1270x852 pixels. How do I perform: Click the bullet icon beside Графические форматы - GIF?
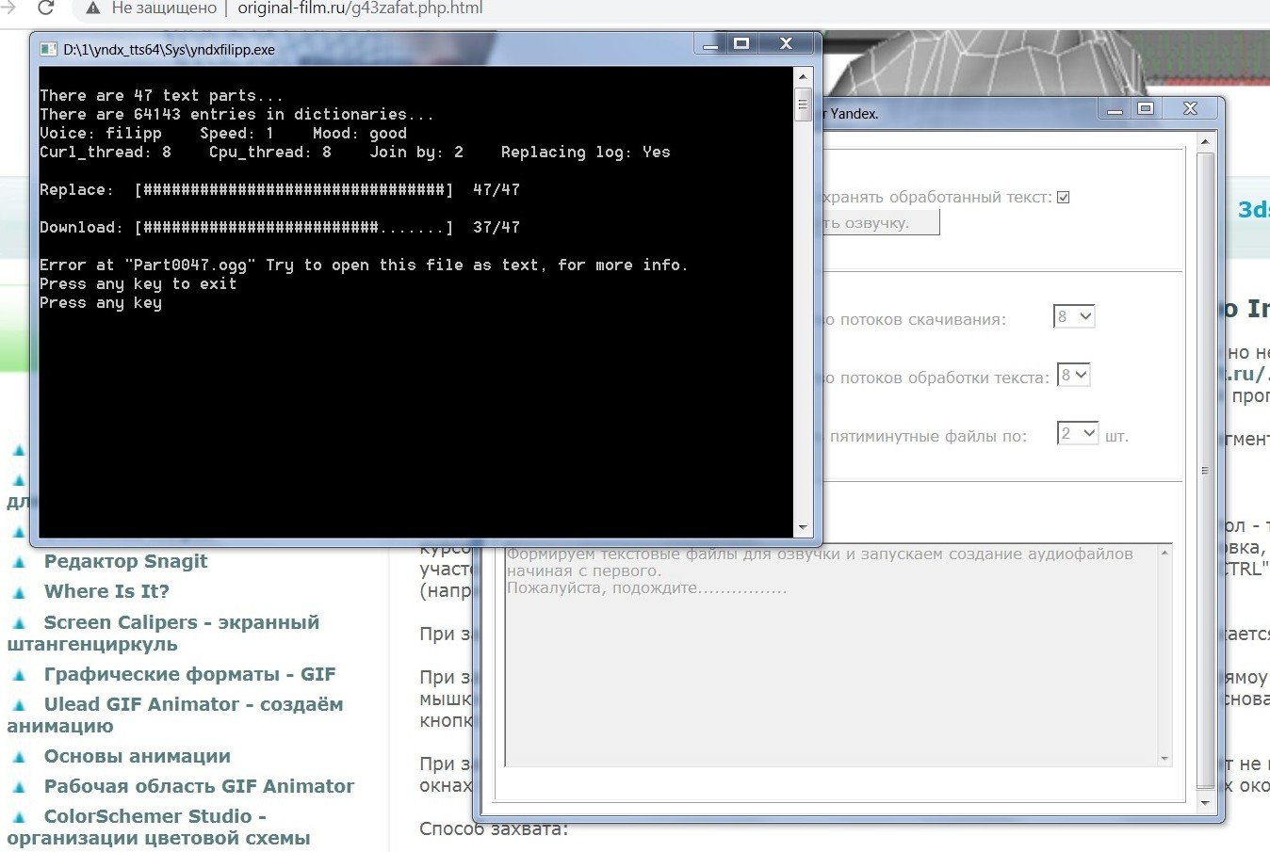click(19, 676)
